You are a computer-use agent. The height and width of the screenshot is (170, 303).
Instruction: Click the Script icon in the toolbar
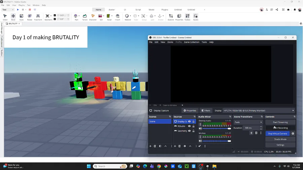pyautogui.click(x=108, y=16)
